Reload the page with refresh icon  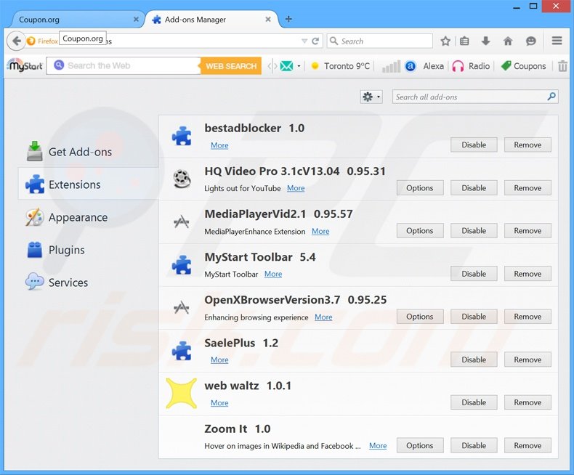[x=315, y=41]
